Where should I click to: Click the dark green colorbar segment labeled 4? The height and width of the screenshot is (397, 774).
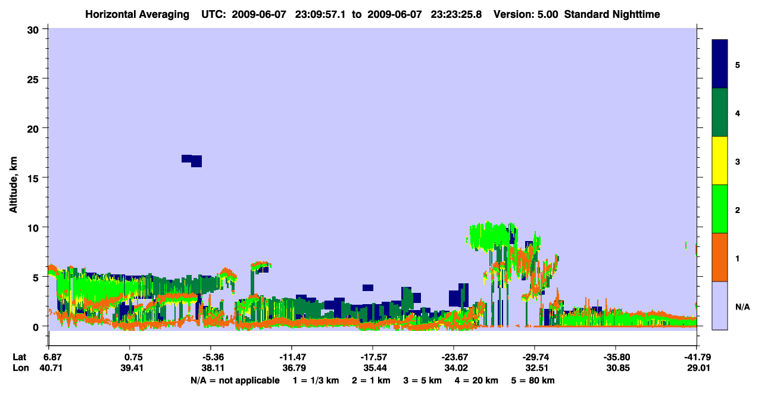pyautogui.click(x=720, y=112)
